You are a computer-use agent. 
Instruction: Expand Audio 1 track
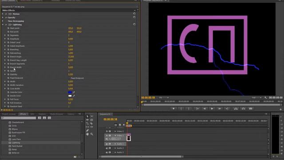pyautogui.click(x=115, y=144)
